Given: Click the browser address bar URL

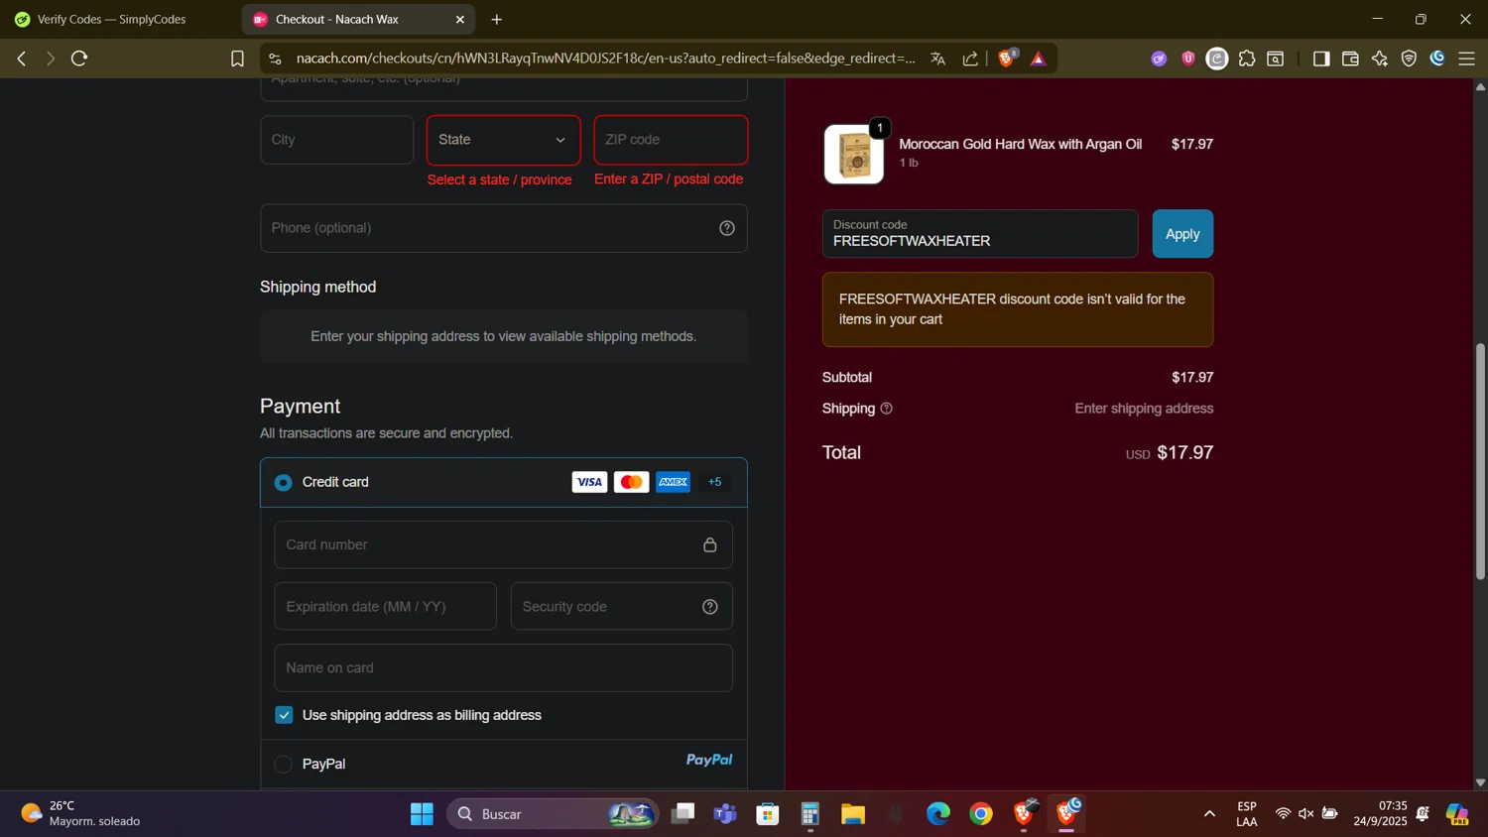Looking at the screenshot, I should point(605,59).
